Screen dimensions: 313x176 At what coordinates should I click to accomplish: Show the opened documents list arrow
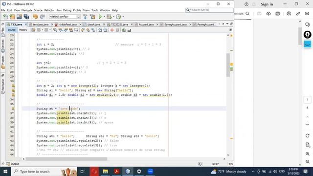(x=227, y=24)
